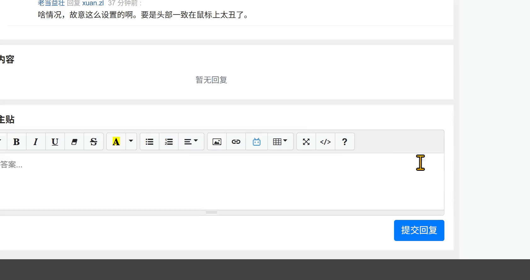Insert a picture into the reply

pyautogui.click(x=217, y=142)
